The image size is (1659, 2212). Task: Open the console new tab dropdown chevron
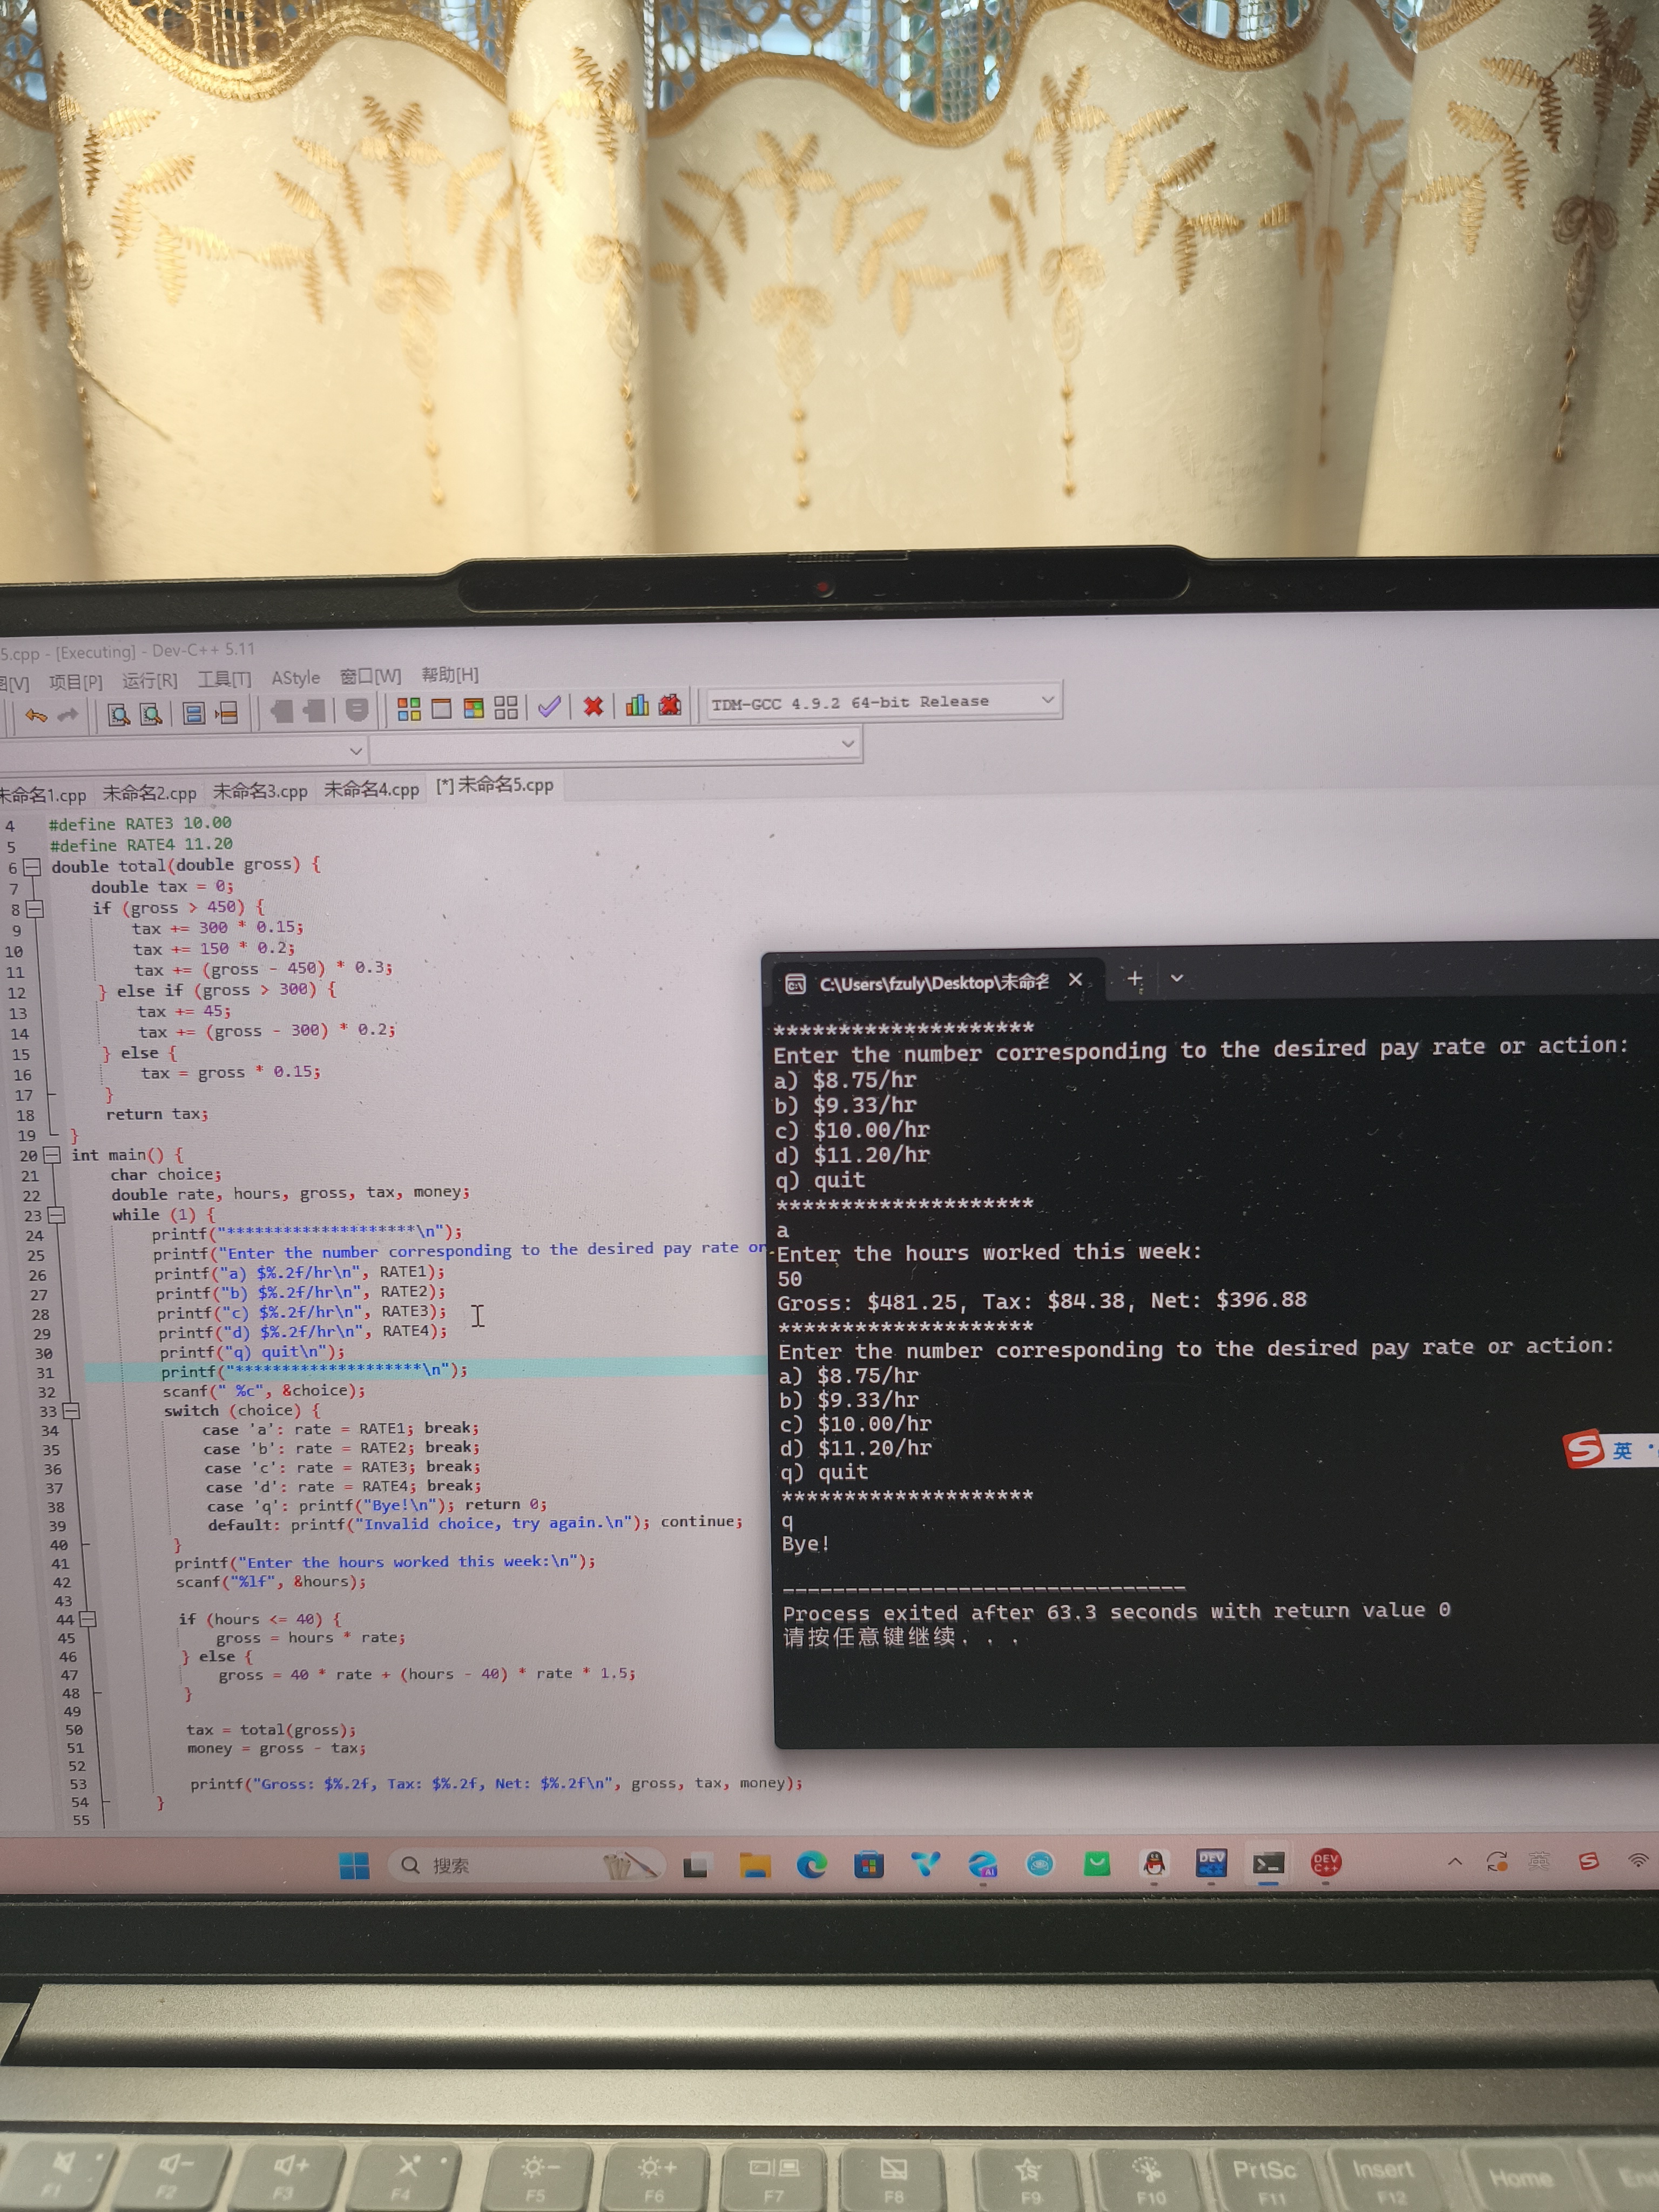point(1177,978)
